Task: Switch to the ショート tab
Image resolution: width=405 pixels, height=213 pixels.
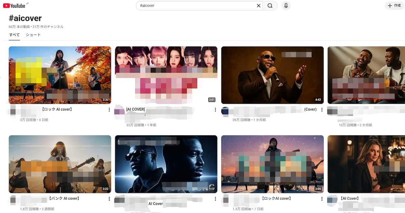Action: (x=33, y=35)
